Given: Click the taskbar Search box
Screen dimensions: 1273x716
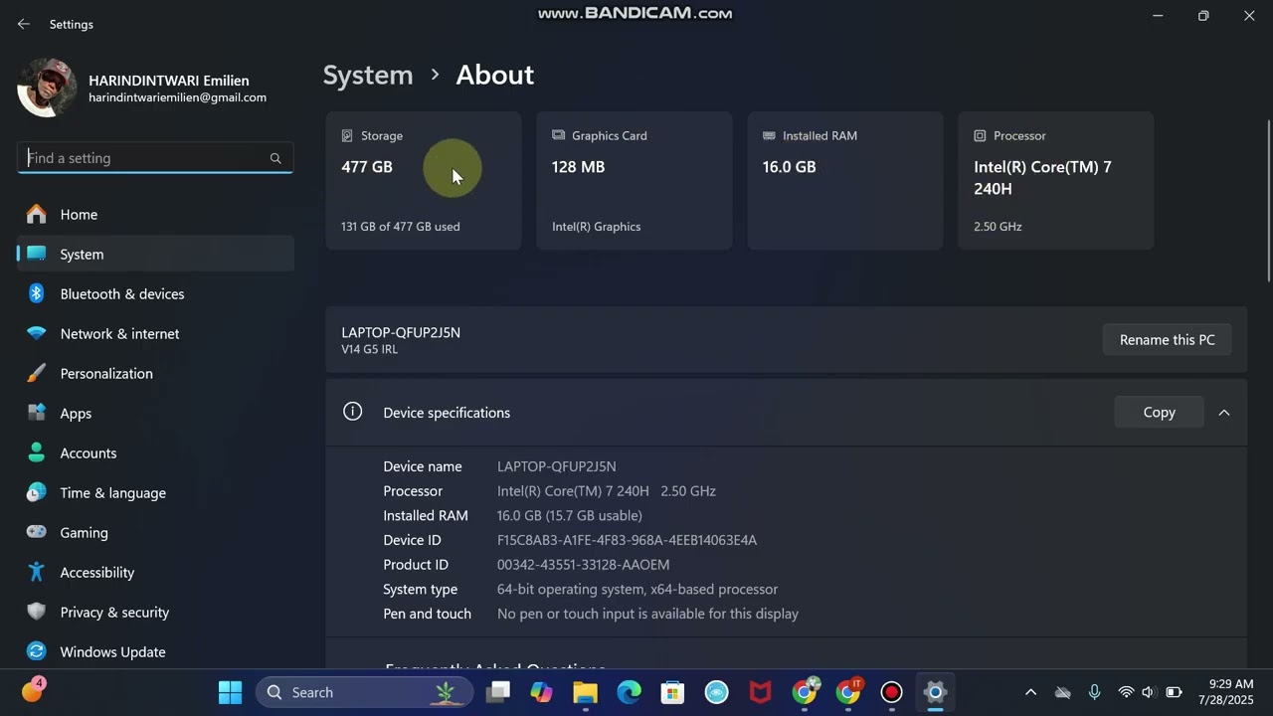Looking at the screenshot, I should [362, 692].
